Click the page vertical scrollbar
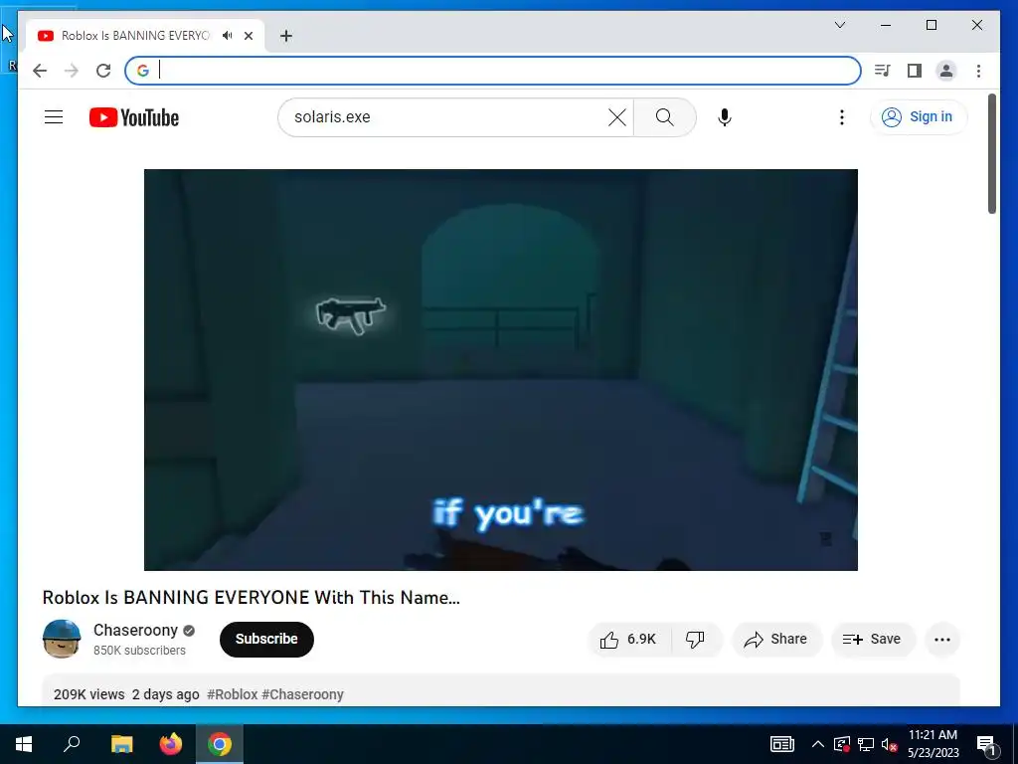 click(992, 153)
